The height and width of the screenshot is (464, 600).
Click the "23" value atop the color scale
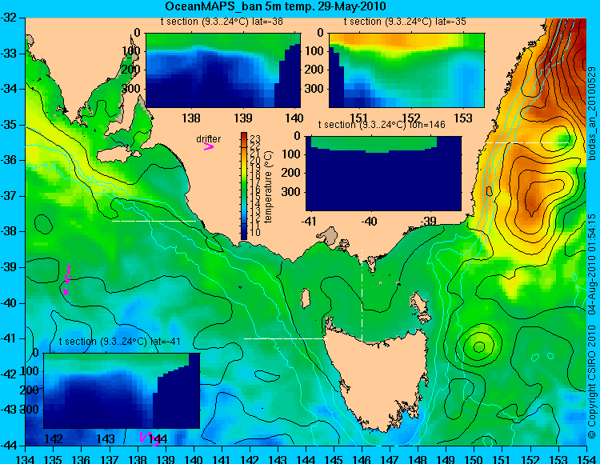click(x=255, y=138)
